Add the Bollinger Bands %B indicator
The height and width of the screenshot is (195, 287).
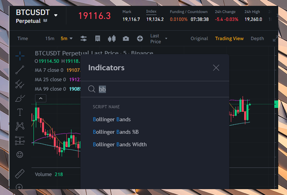tap(116, 132)
